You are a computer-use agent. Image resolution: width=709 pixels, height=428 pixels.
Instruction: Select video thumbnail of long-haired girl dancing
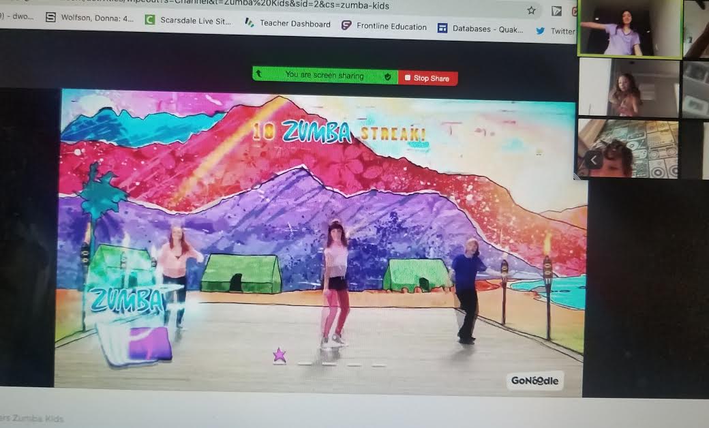[629, 87]
